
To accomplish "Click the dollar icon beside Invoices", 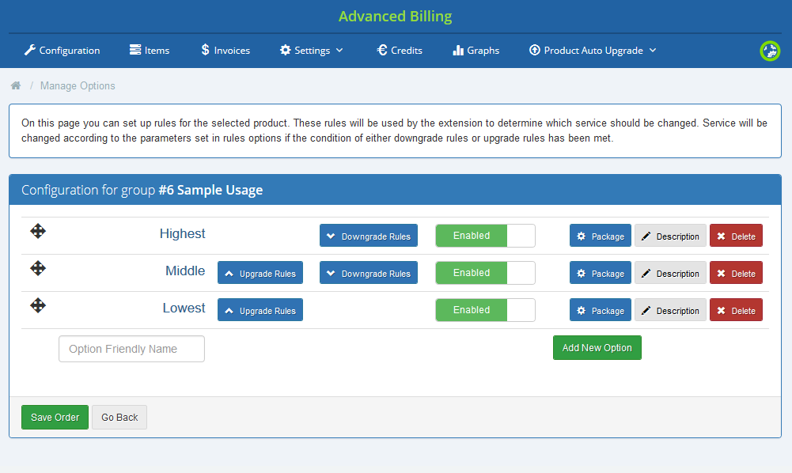I will (x=205, y=50).
